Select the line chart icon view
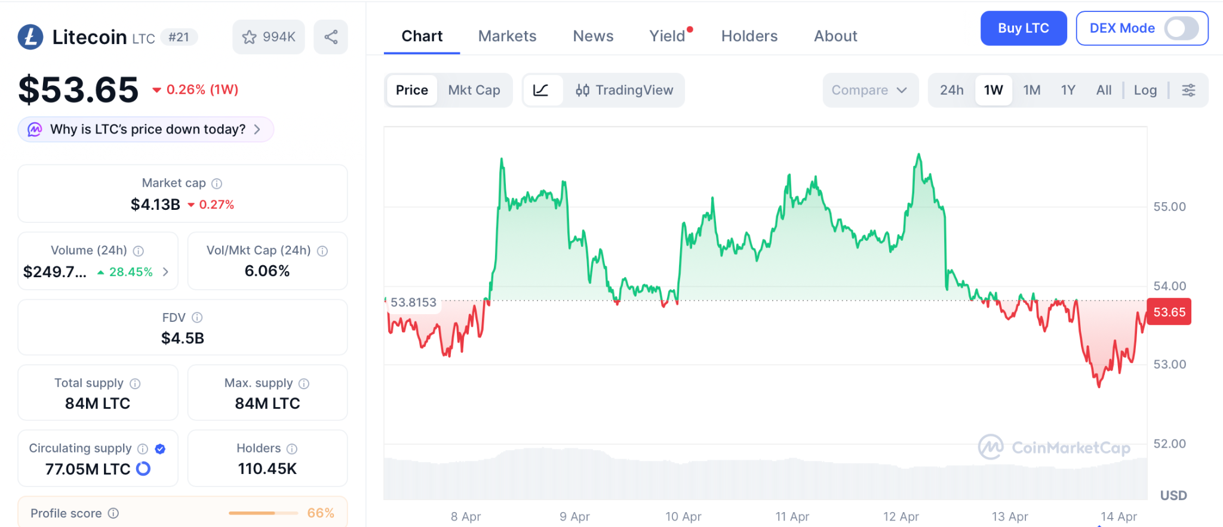Screen dimensions: 1223x527 coord(541,90)
